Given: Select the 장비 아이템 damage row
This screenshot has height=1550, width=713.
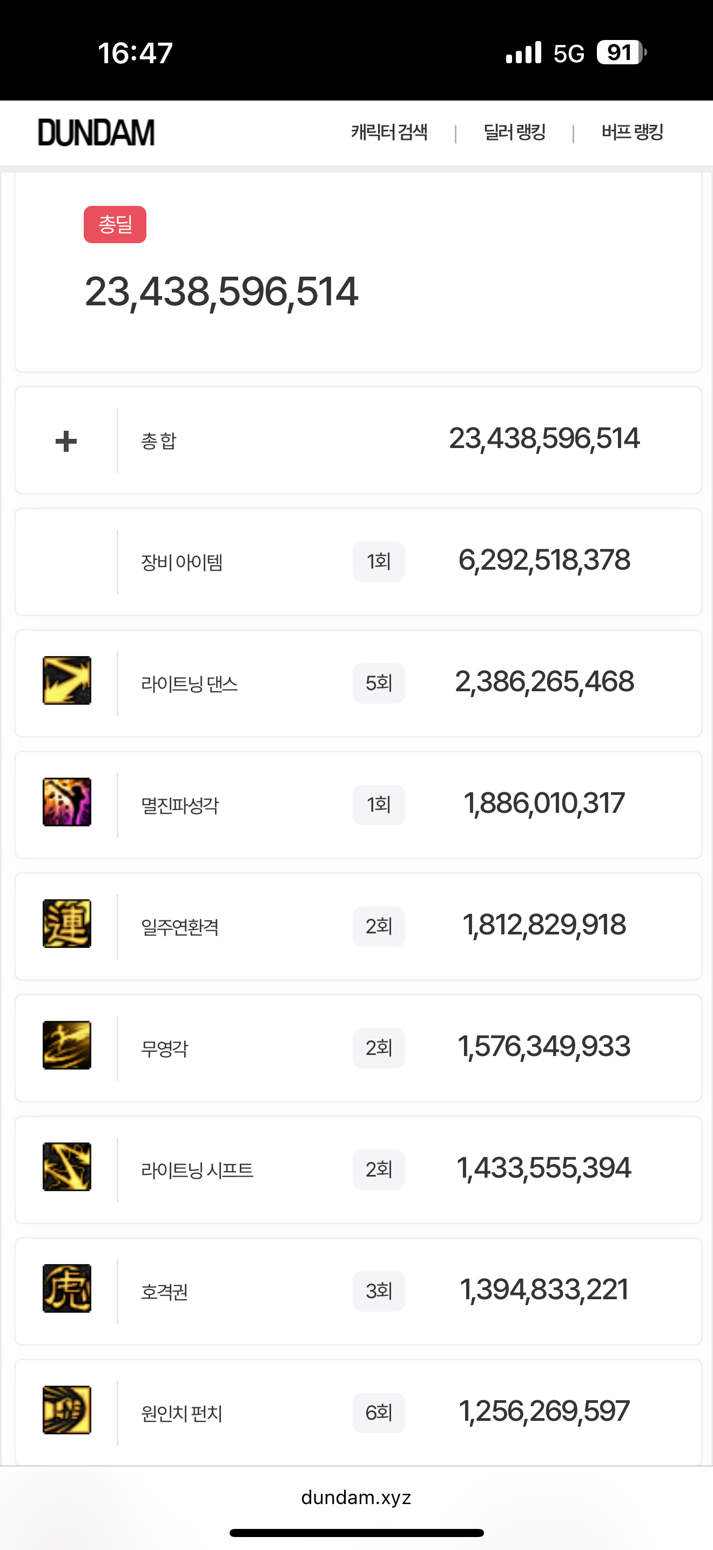Looking at the screenshot, I should click(x=358, y=562).
